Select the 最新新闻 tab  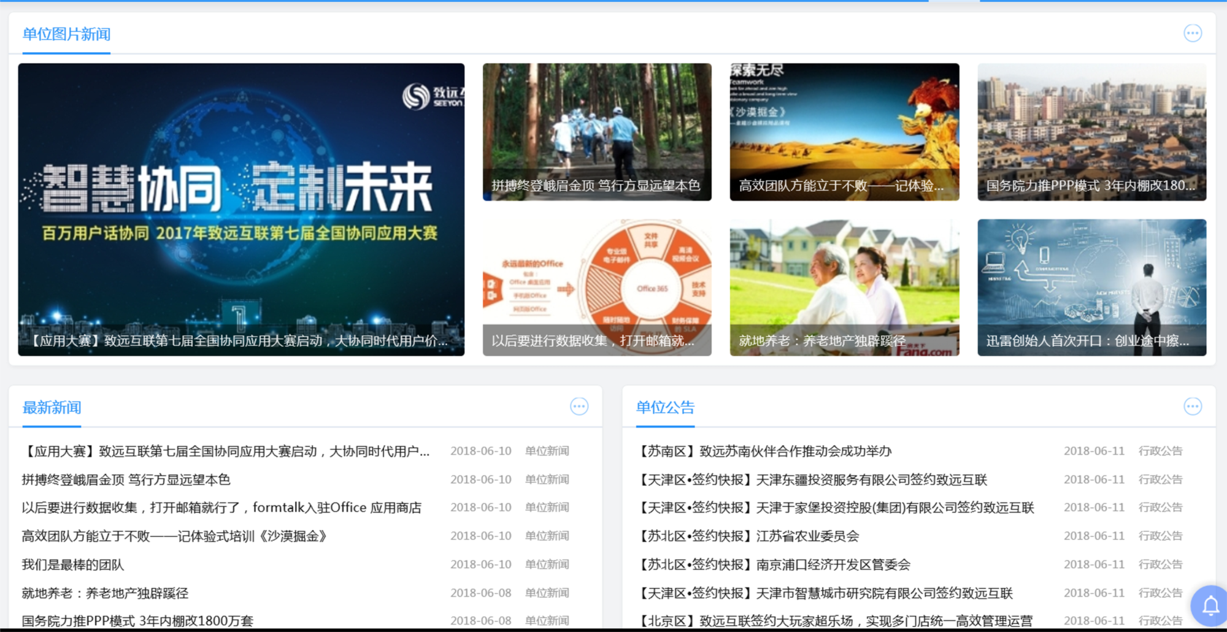pos(52,408)
